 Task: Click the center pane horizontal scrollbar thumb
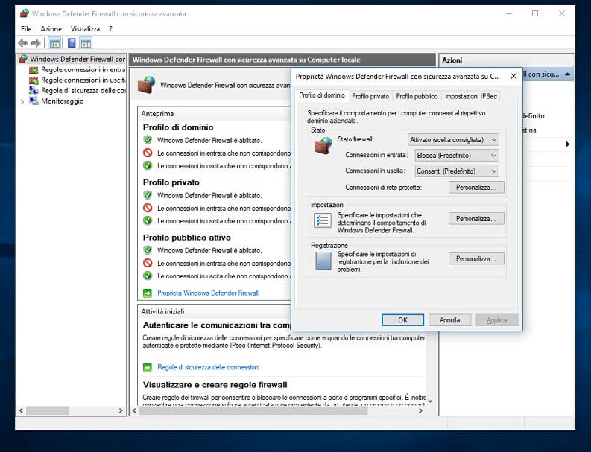point(253,410)
